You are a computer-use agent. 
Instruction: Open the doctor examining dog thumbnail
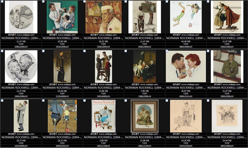click(62, 17)
